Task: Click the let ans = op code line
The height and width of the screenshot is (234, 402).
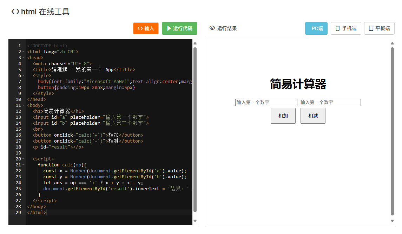Action: pyautogui.click(x=93, y=183)
